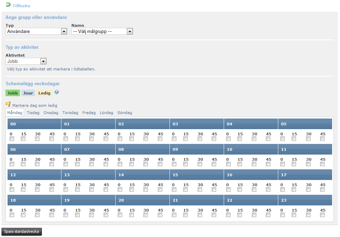340x237 pixels.
Task: Go back via the Tillbaka link
Action: click(x=21, y=6)
